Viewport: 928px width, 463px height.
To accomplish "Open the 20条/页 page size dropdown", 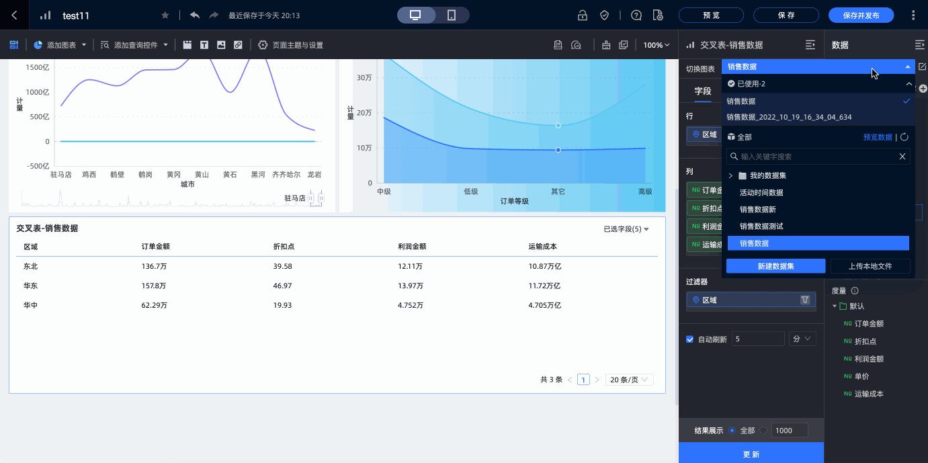I will coord(629,380).
